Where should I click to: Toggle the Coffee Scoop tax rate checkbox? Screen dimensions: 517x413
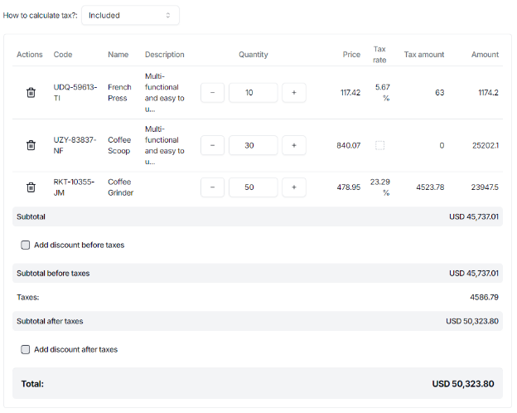pos(380,145)
